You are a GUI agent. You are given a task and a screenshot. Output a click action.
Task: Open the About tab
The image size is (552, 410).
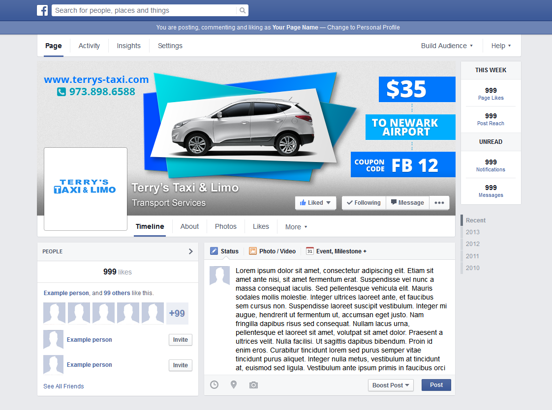(189, 227)
